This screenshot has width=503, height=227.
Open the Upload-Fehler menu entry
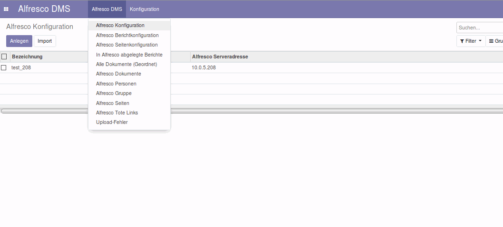[x=129, y=122]
